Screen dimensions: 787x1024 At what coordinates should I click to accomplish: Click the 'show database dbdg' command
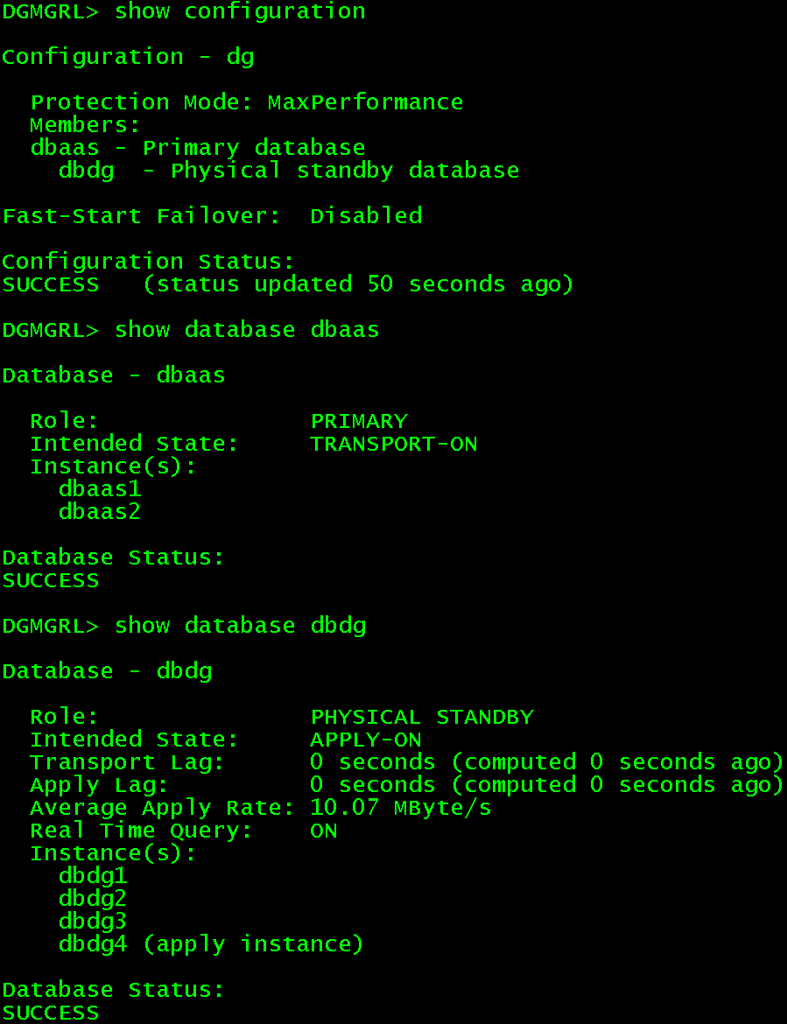tap(241, 626)
